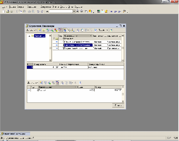Click the Paste clipboard icon
Viewport: 179px width, 141px height.
[24, 11]
